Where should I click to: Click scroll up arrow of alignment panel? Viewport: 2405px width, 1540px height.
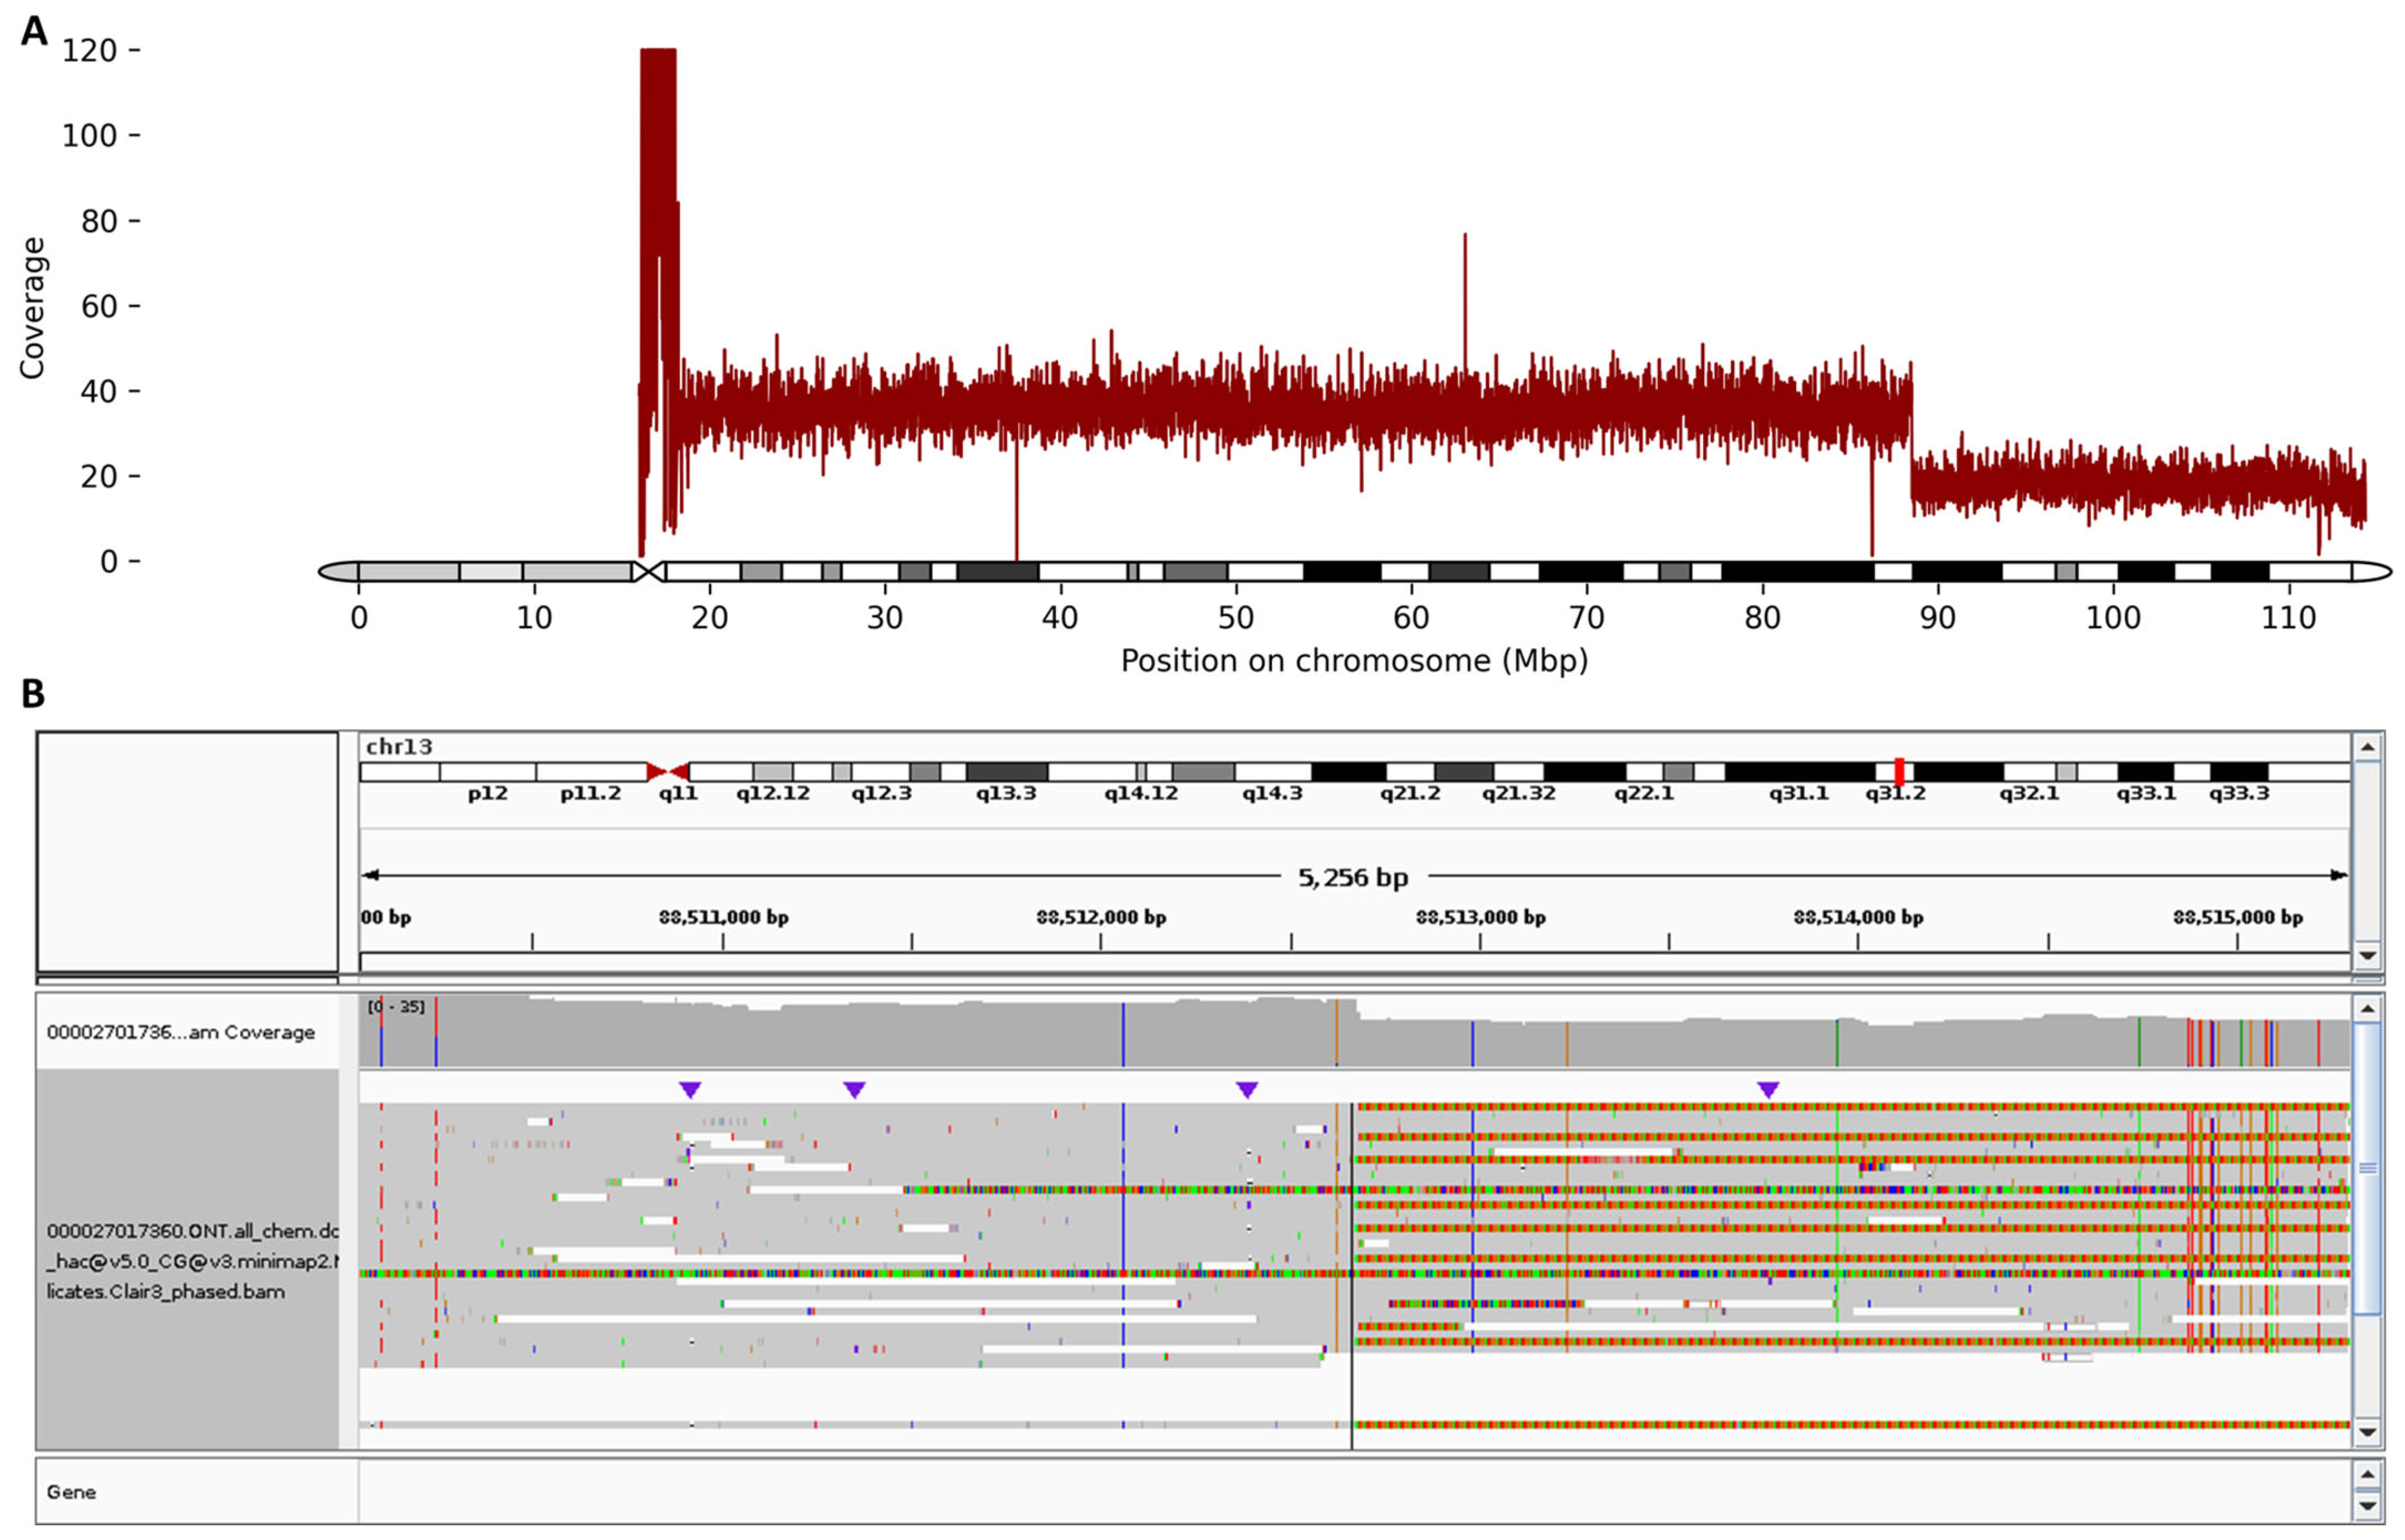click(2367, 1008)
